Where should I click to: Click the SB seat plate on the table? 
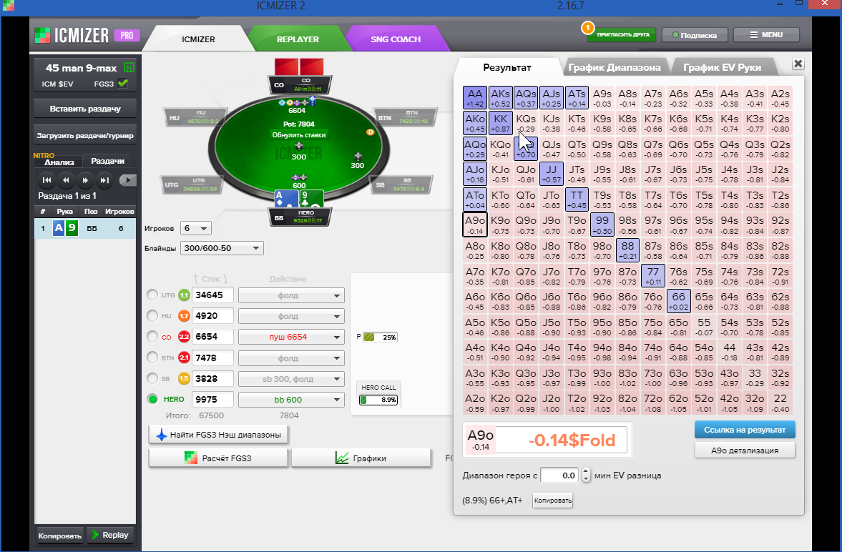click(x=401, y=184)
